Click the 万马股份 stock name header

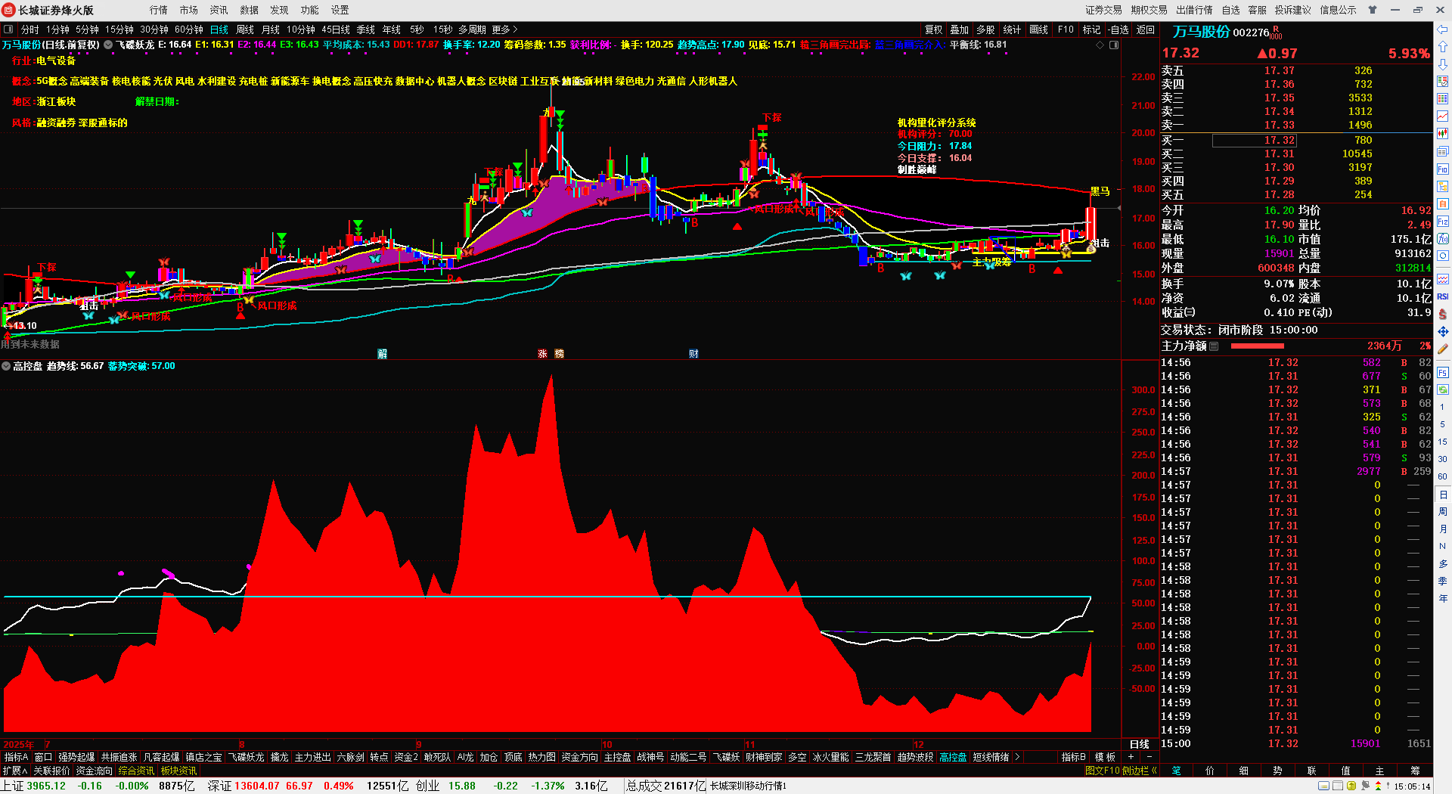click(1201, 32)
